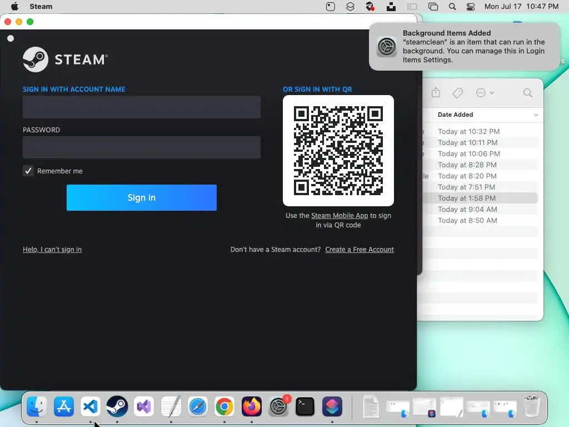Open the Steam Mobile App link
Image resolution: width=569 pixels, height=427 pixels.
click(x=340, y=215)
